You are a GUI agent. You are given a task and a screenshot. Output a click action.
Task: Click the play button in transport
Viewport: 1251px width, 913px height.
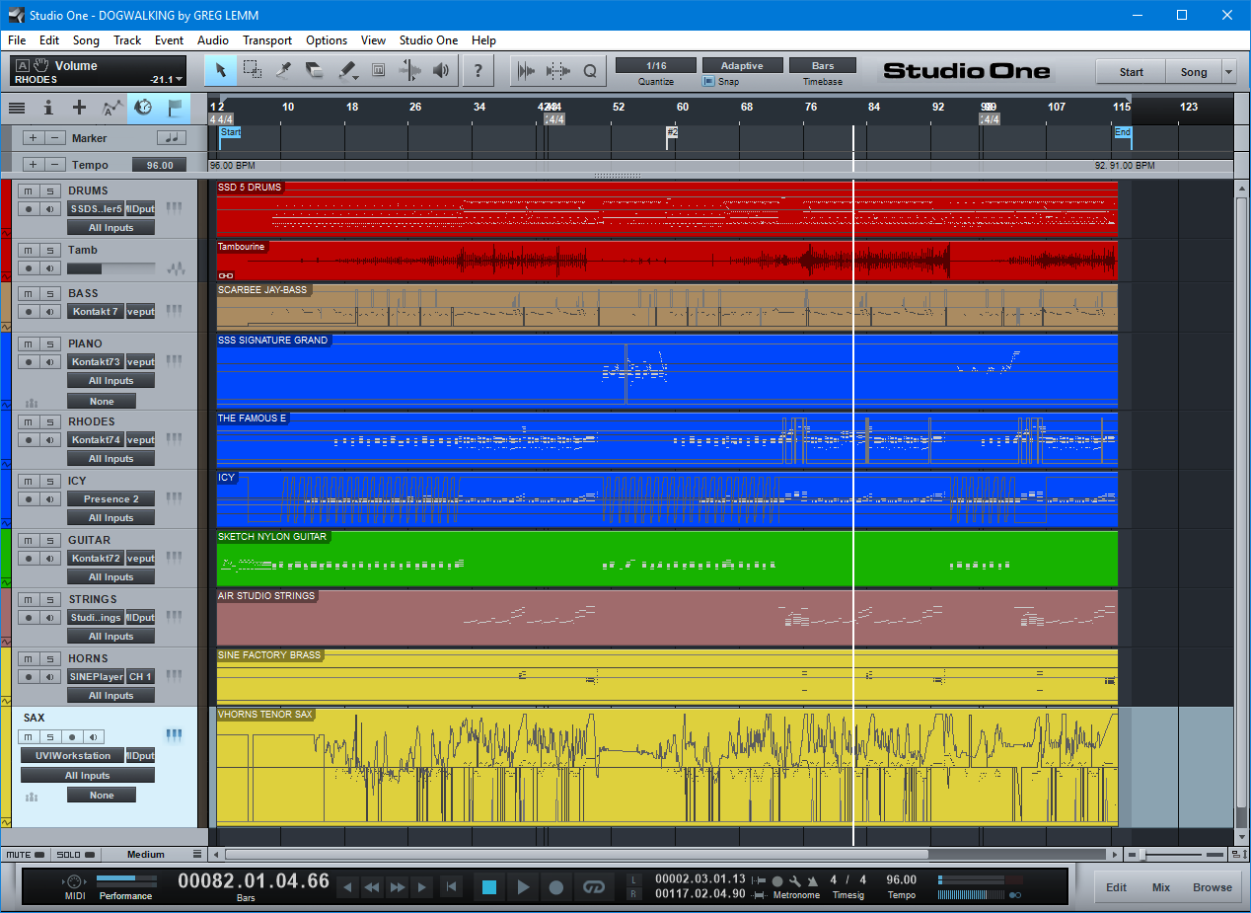click(523, 887)
